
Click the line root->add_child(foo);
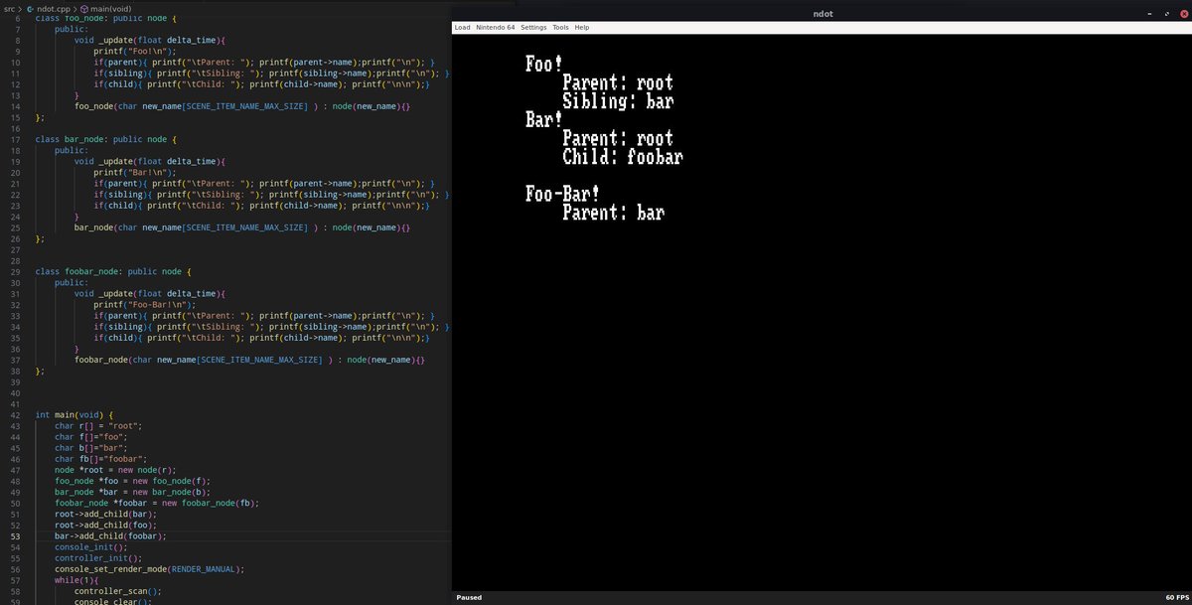click(105, 526)
